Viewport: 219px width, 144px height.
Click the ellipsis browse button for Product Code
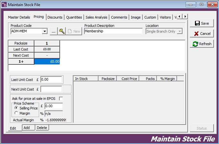coord(54,31)
